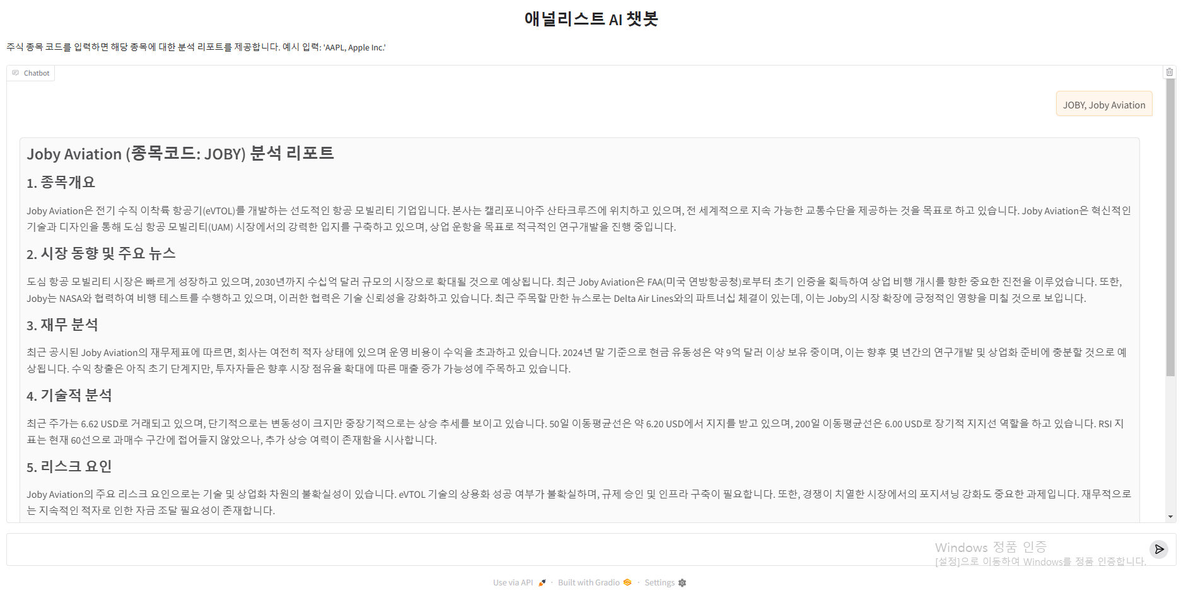
Task: Select the user message 'JOBY, Joby Aviation'
Action: pyautogui.click(x=1104, y=104)
